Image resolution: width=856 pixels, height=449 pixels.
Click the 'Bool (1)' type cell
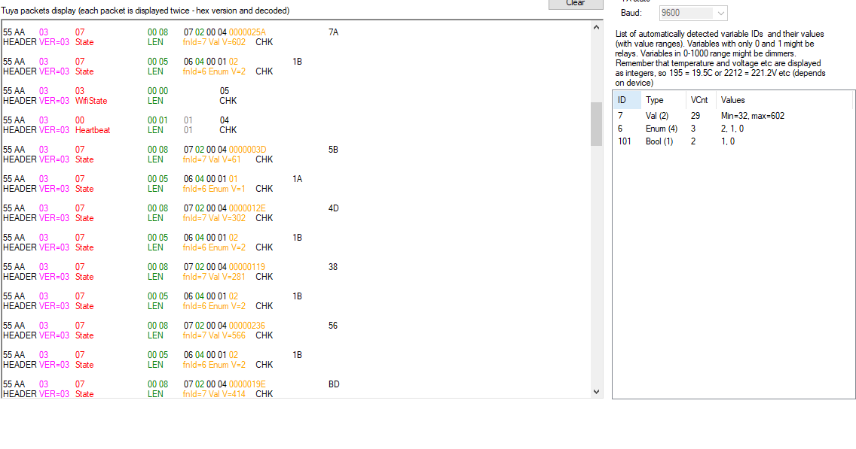coord(659,141)
